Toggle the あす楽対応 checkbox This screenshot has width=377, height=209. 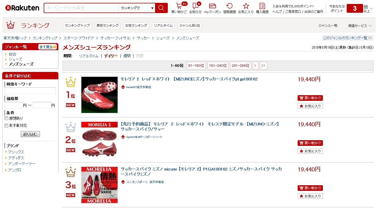[6, 125]
